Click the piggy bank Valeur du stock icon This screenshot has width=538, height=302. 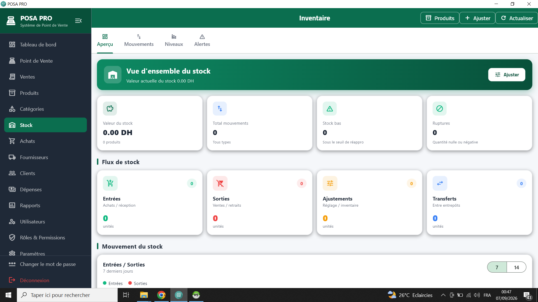(110, 108)
